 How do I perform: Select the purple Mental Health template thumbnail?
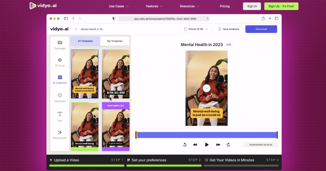(115, 126)
